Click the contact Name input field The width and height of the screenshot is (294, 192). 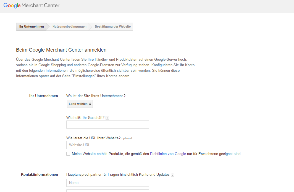(x=108, y=183)
